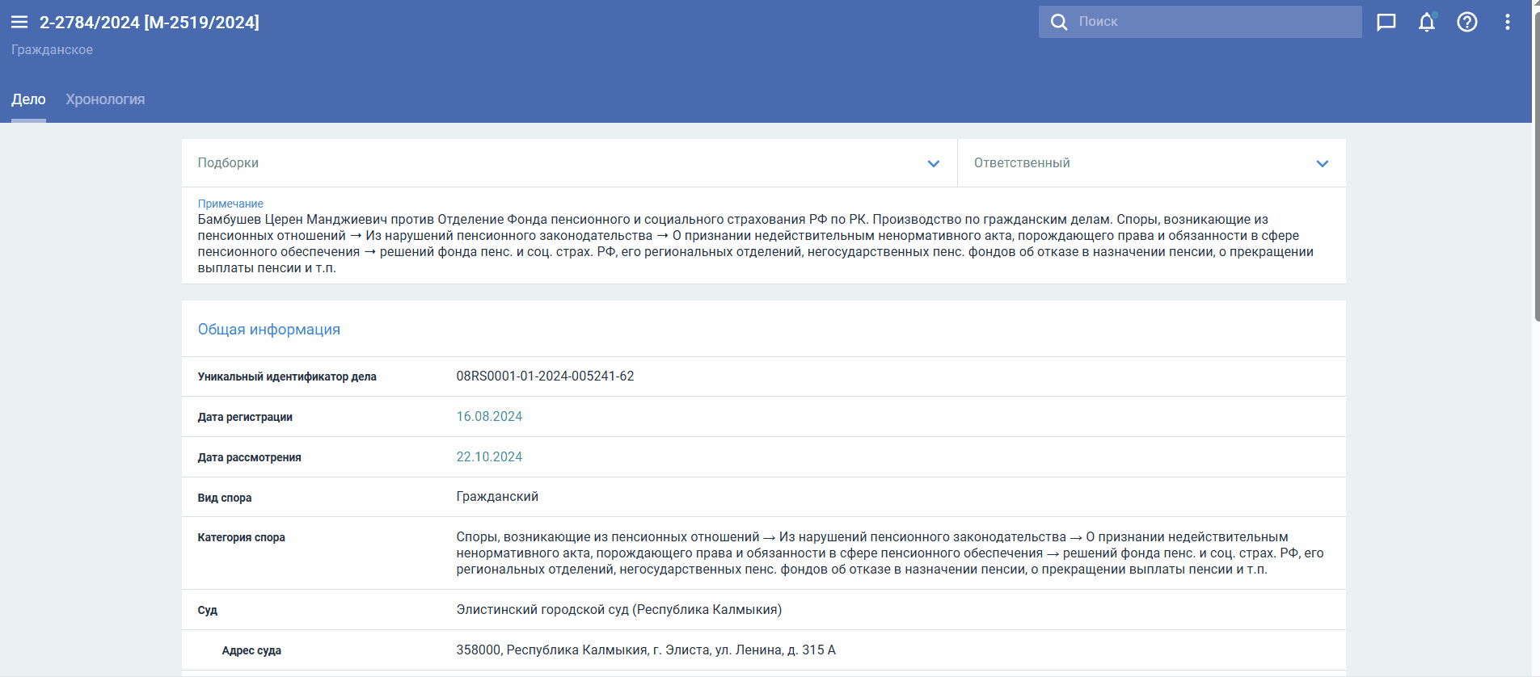The height and width of the screenshot is (677, 1540).
Task: Expand the Подборки dropdown chevron
Action: coord(933,163)
